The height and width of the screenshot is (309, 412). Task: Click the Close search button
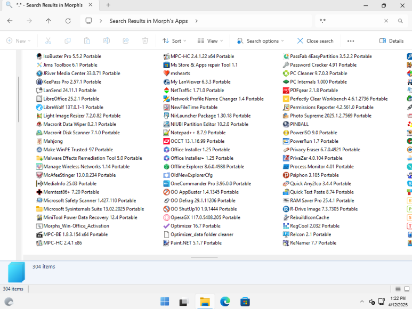[315, 40]
